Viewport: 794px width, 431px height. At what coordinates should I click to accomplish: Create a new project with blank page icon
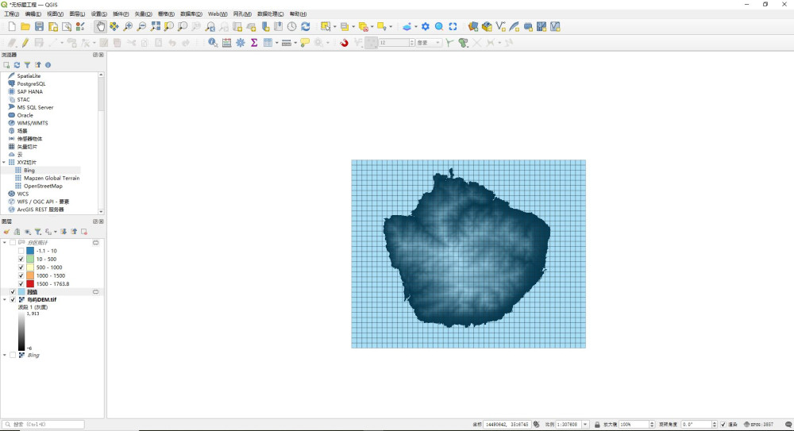pos(12,27)
